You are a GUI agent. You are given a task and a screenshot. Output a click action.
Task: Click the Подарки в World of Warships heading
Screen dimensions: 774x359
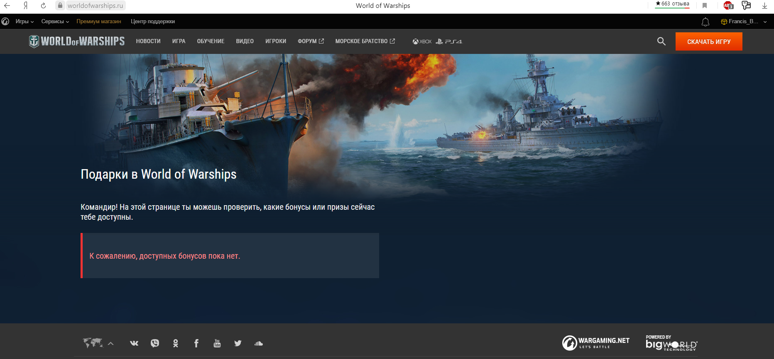point(159,175)
